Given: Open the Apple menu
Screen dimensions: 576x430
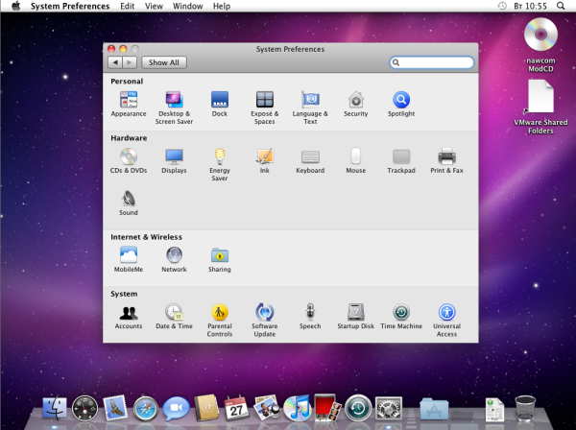Looking at the screenshot, I should 15,6.
